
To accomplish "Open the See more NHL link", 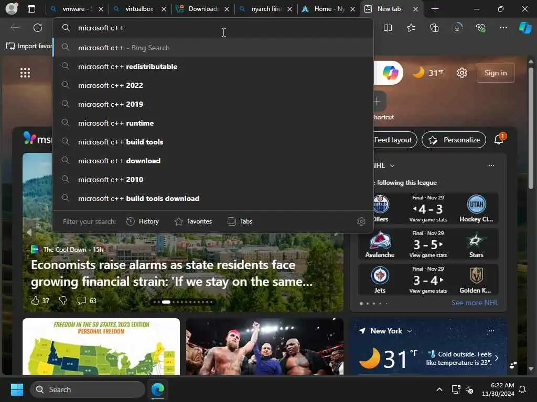I will [x=475, y=303].
